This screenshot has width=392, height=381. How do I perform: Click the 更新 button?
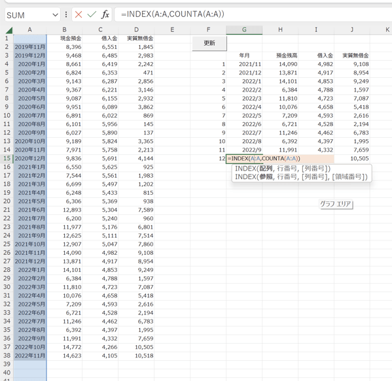coord(209,43)
